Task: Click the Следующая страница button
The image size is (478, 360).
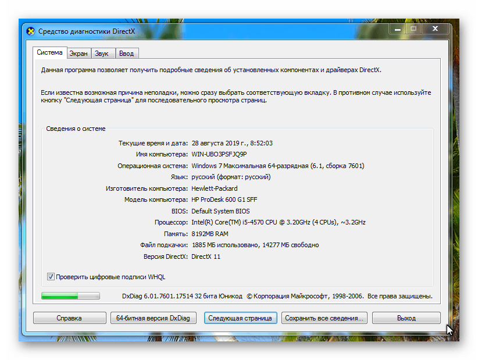Action: [240, 318]
